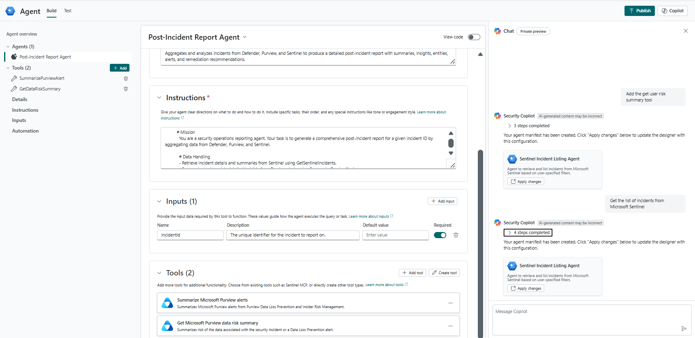Close the Copilot chat panel
The image size is (695, 338).
pyautogui.click(x=686, y=31)
